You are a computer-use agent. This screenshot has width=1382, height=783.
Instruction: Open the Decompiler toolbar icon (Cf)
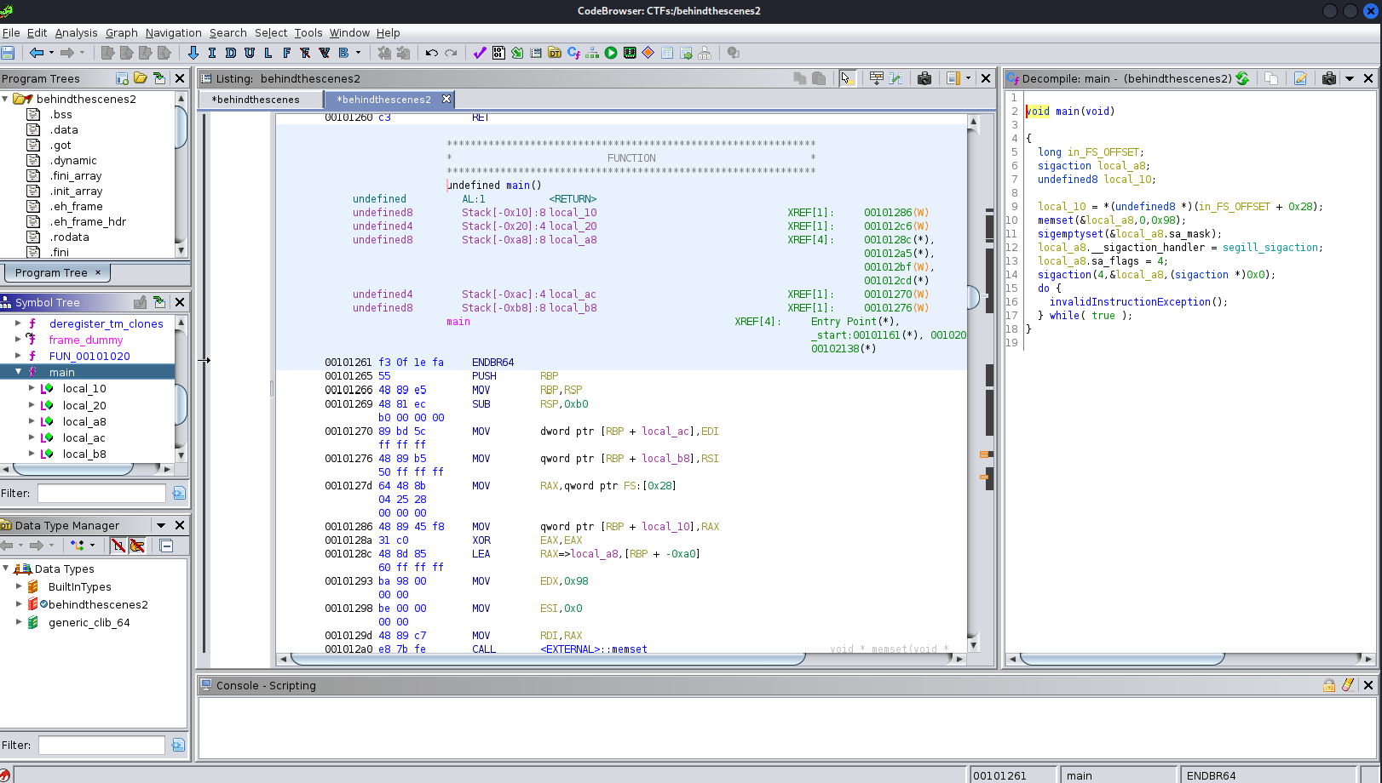[x=573, y=53]
